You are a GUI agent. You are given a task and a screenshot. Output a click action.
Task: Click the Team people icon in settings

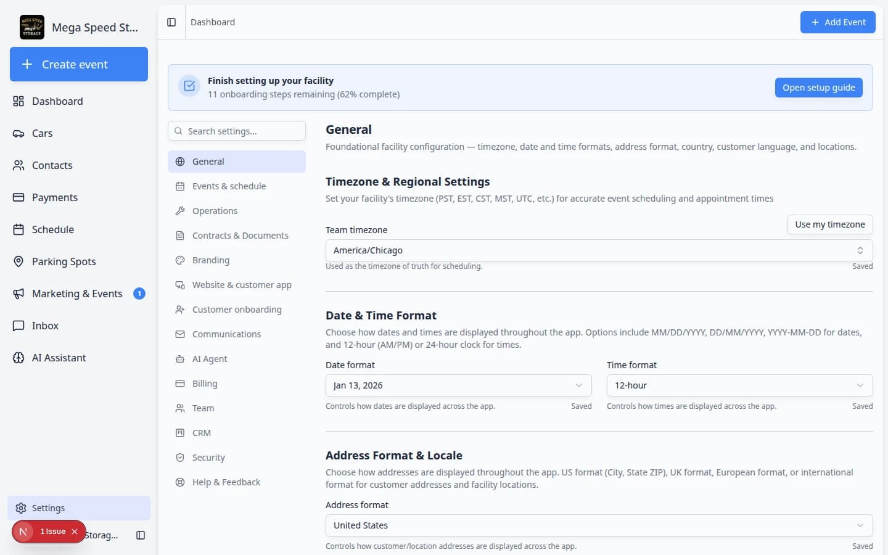click(x=180, y=408)
